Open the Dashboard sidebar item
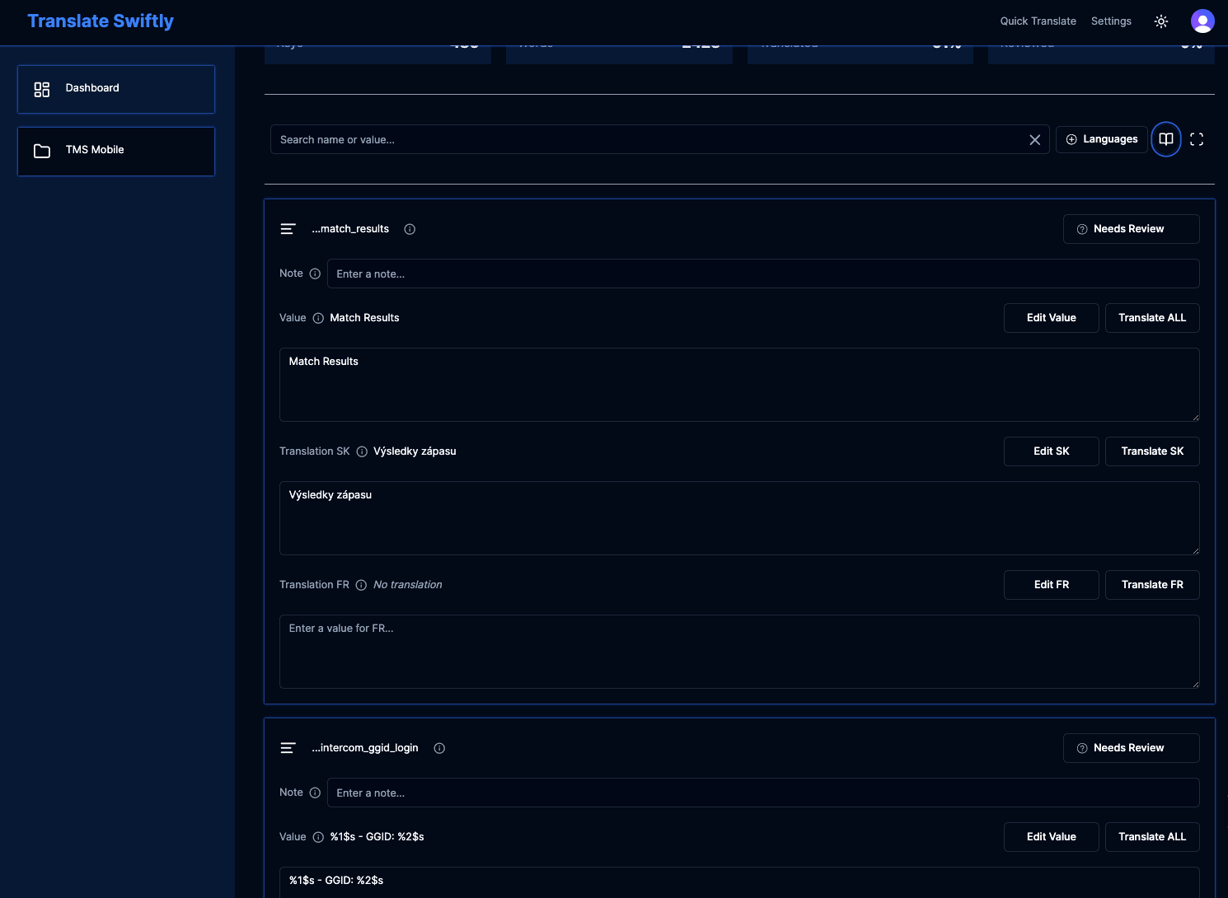The image size is (1228, 898). click(x=116, y=89)
